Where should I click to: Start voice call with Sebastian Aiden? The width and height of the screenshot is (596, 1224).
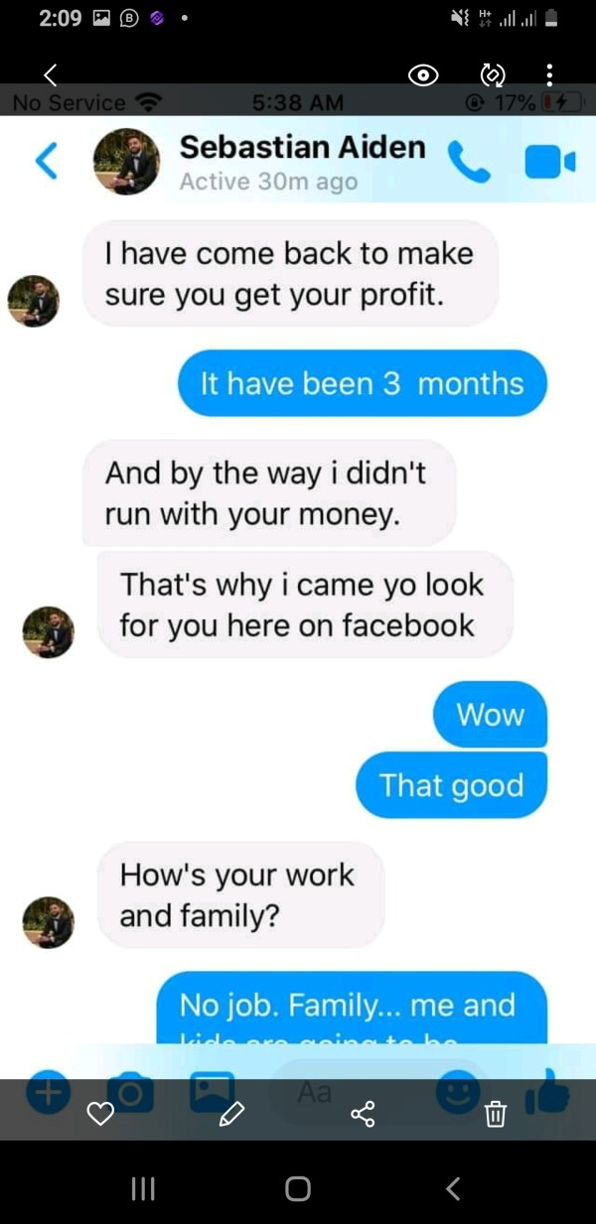click(469, 162)
